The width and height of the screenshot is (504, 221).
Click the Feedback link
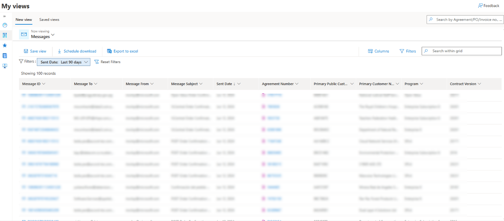[488, 6]
